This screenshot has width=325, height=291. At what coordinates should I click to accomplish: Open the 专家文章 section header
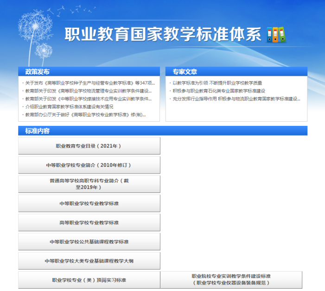tap(185, 72)
